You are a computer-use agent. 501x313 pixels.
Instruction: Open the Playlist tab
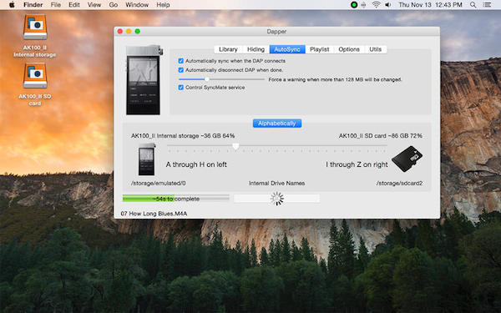[x=319, y=49]
